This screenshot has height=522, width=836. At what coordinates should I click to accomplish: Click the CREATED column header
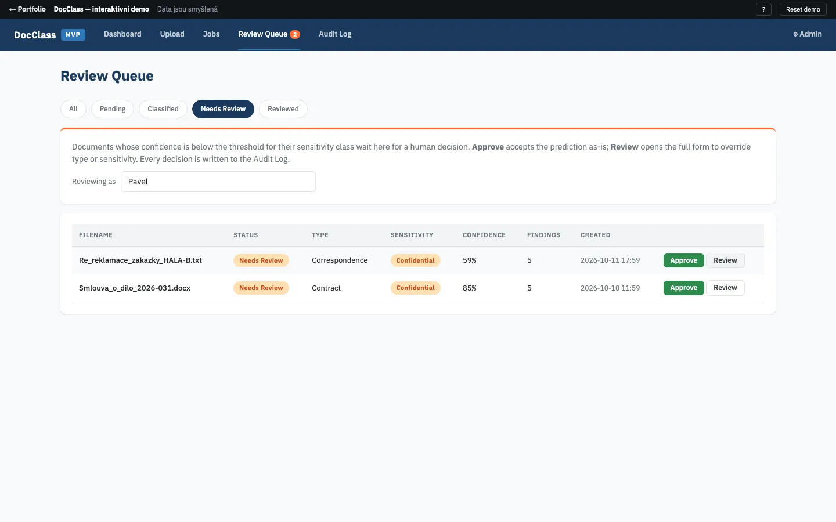[x=595, y=235]
